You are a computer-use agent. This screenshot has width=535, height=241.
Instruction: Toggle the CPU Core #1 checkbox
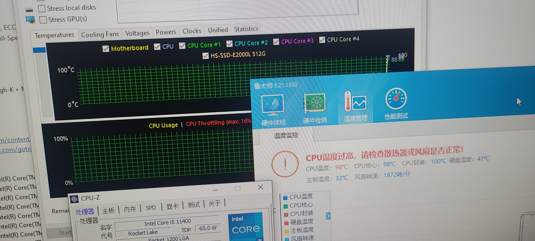point(182,46)
